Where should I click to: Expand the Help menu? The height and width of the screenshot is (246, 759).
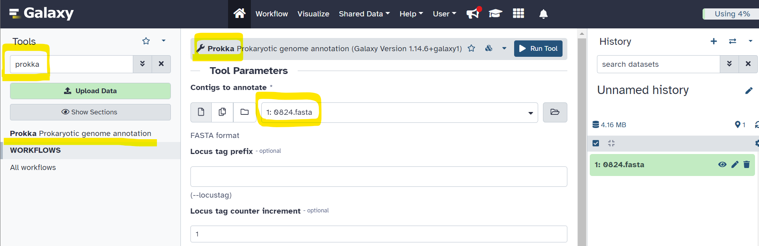click(x=411, y=14)
